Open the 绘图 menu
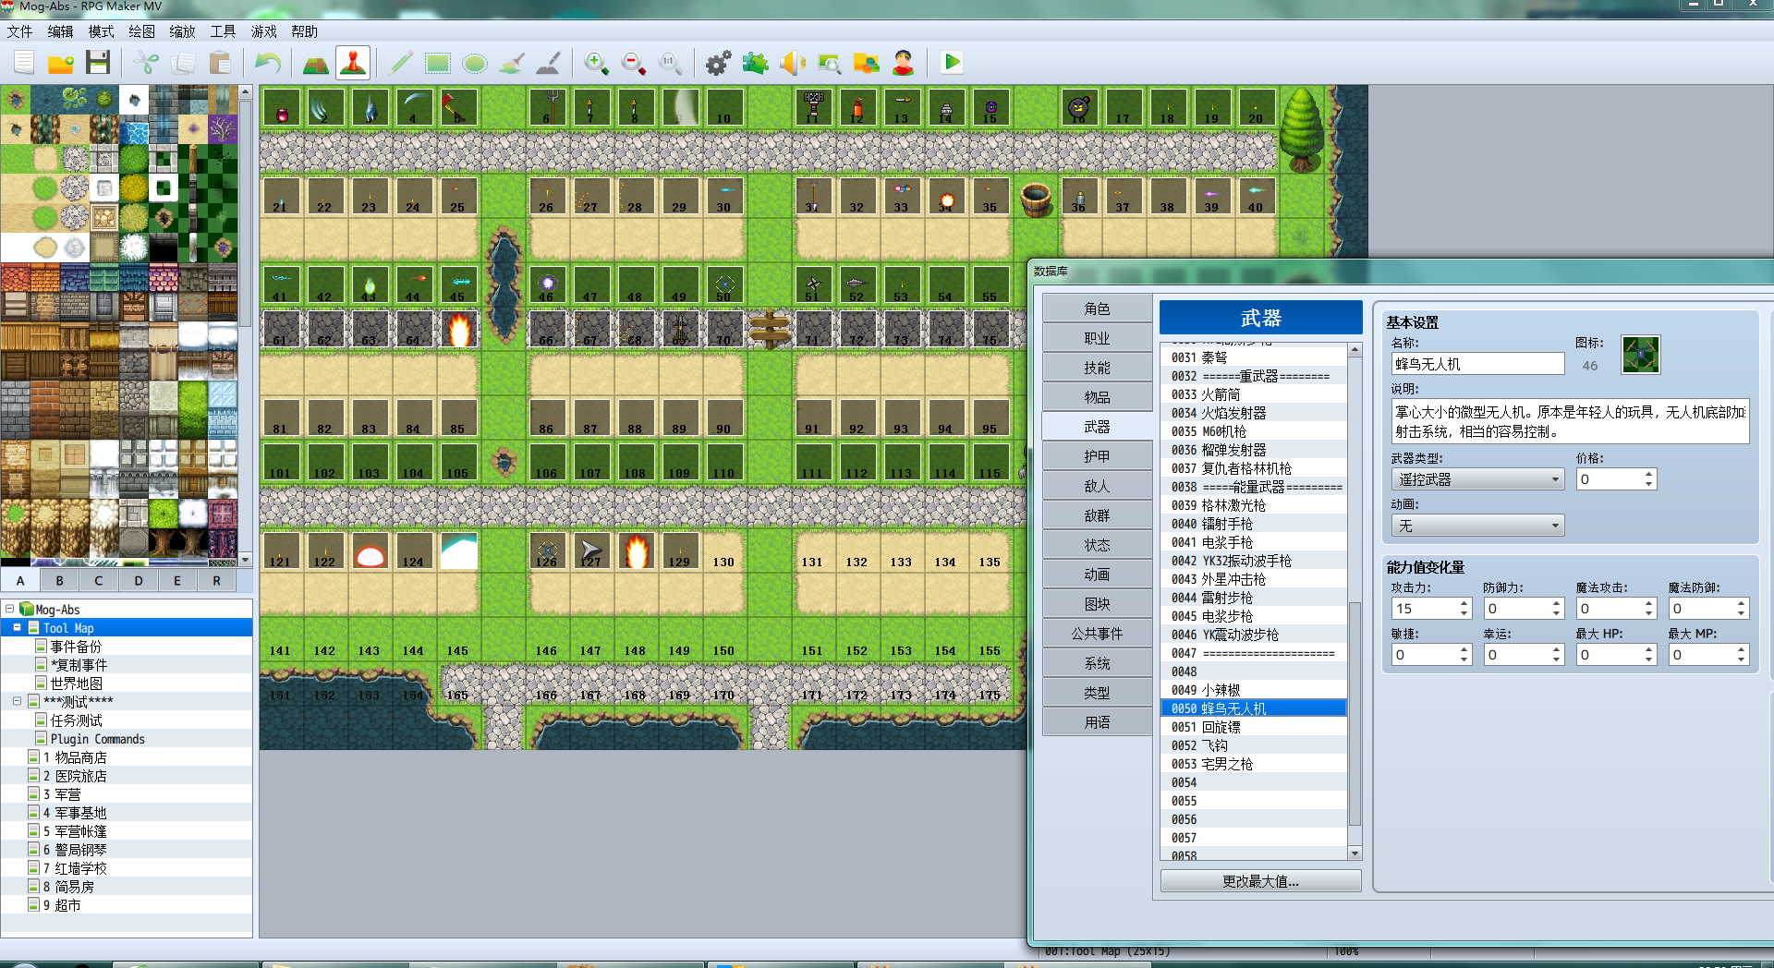Viewport: 1774px width, 968px height. click(141, 31)
